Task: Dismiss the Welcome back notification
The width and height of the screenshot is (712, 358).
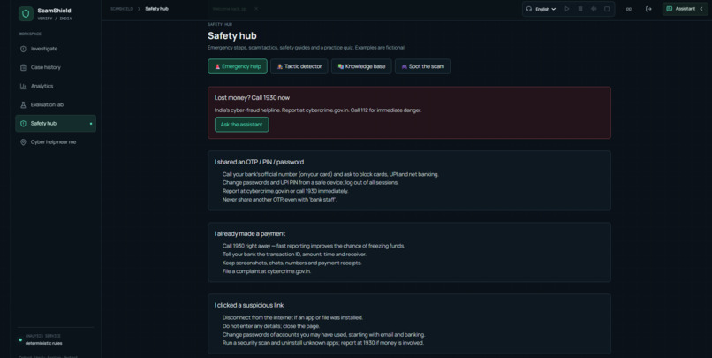Action: coord(256,9)
